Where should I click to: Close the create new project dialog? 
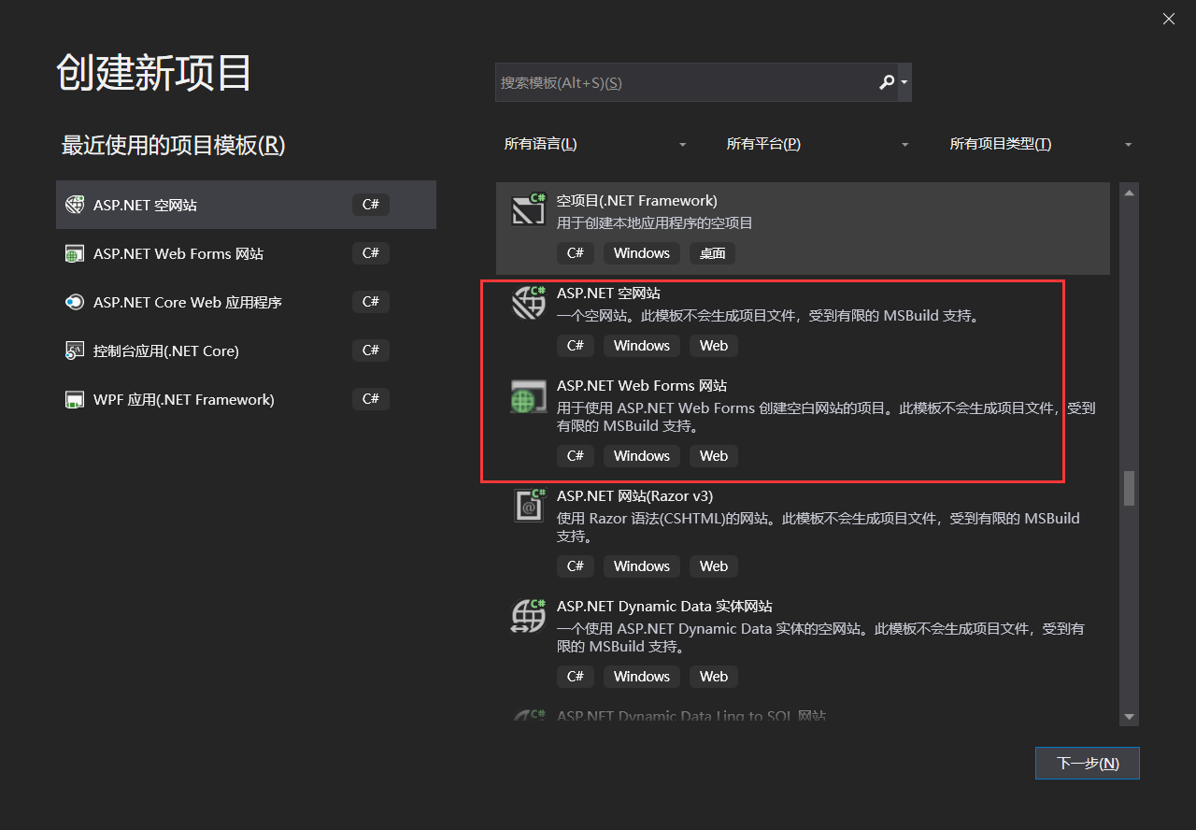click(x=1169, y=19)
